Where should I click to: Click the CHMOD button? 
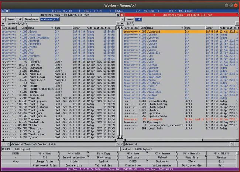coord(133,161)
